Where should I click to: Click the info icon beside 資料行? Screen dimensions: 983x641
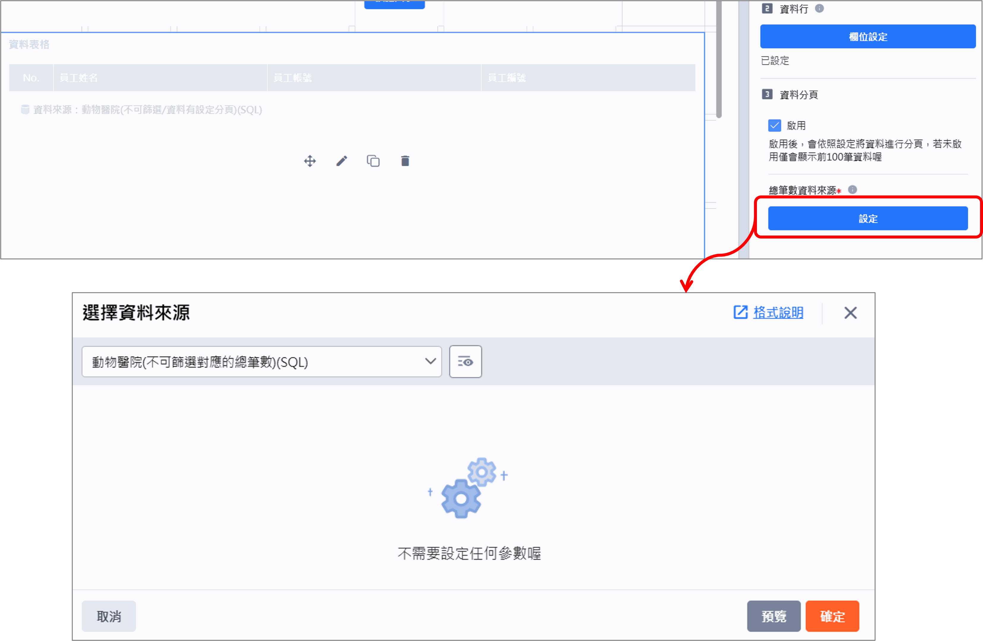click(x=819, y=8)
